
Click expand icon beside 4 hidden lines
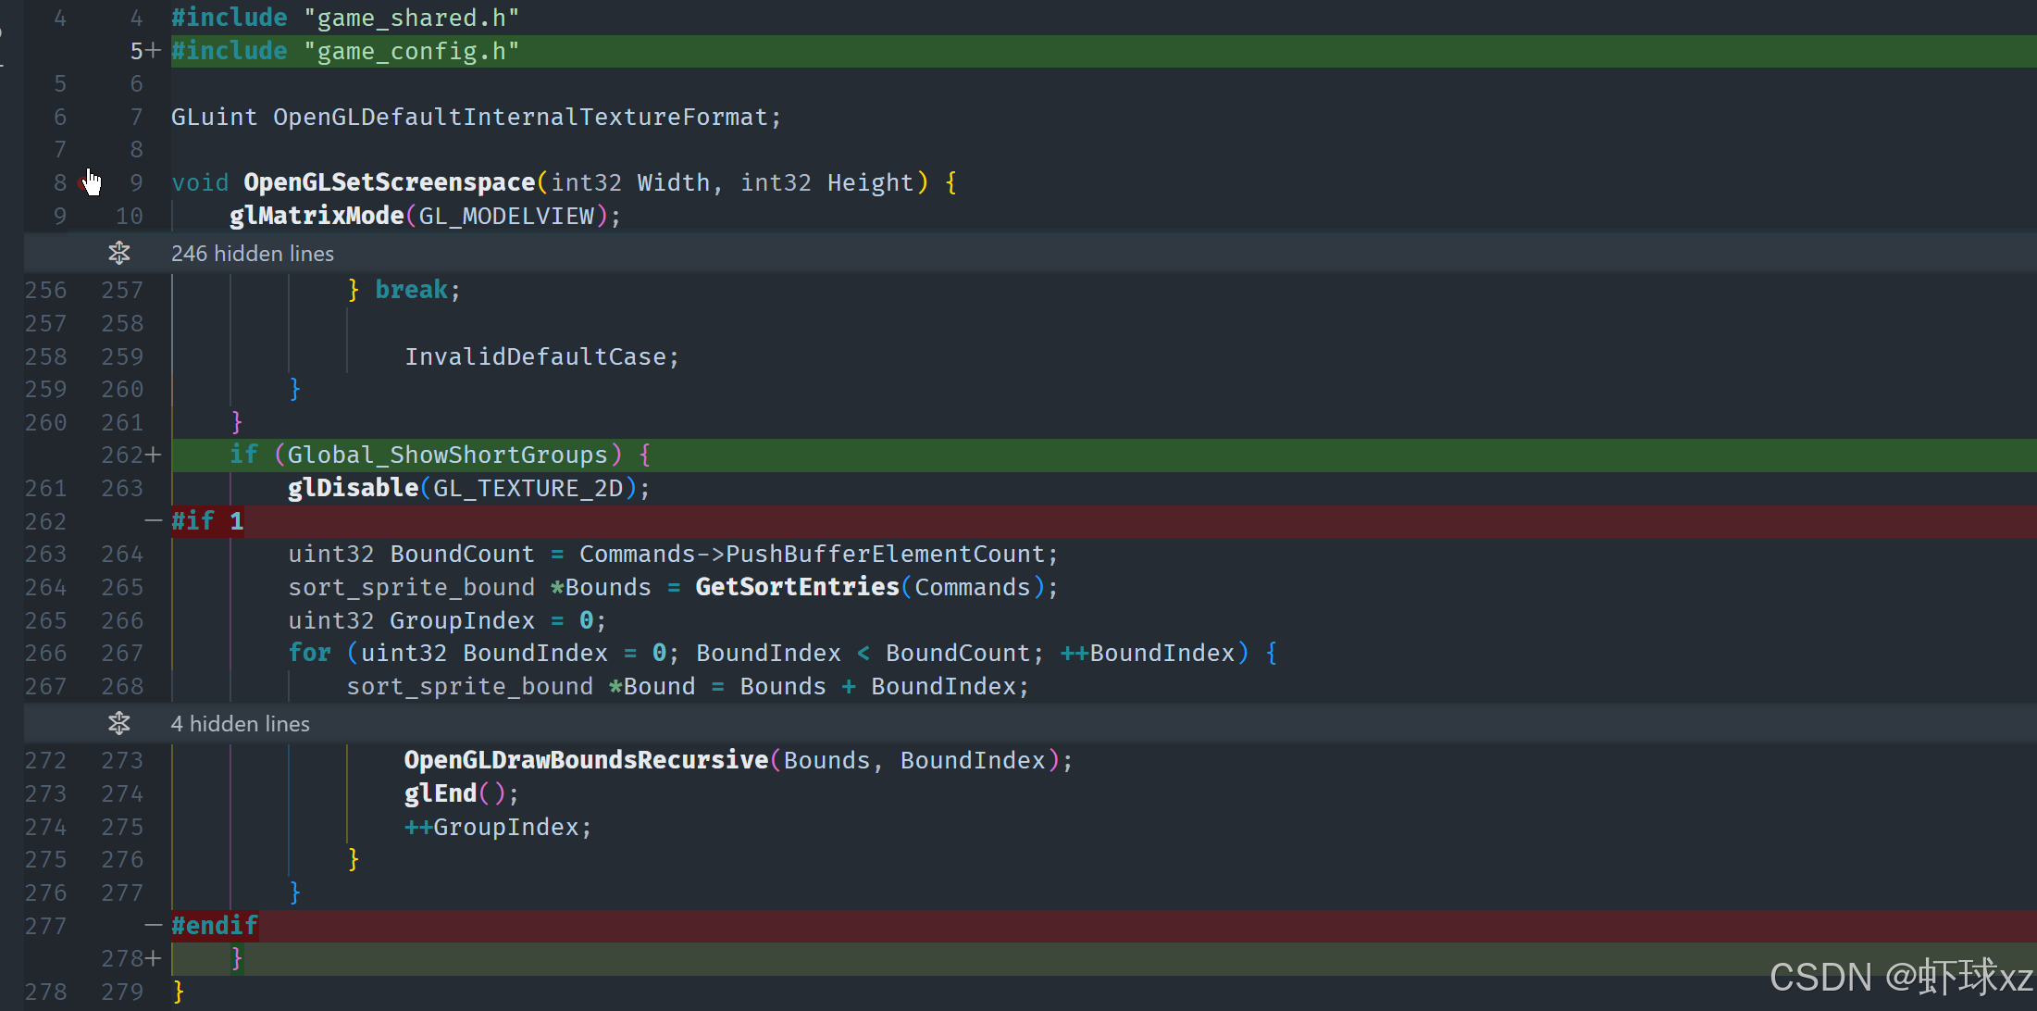119,723
